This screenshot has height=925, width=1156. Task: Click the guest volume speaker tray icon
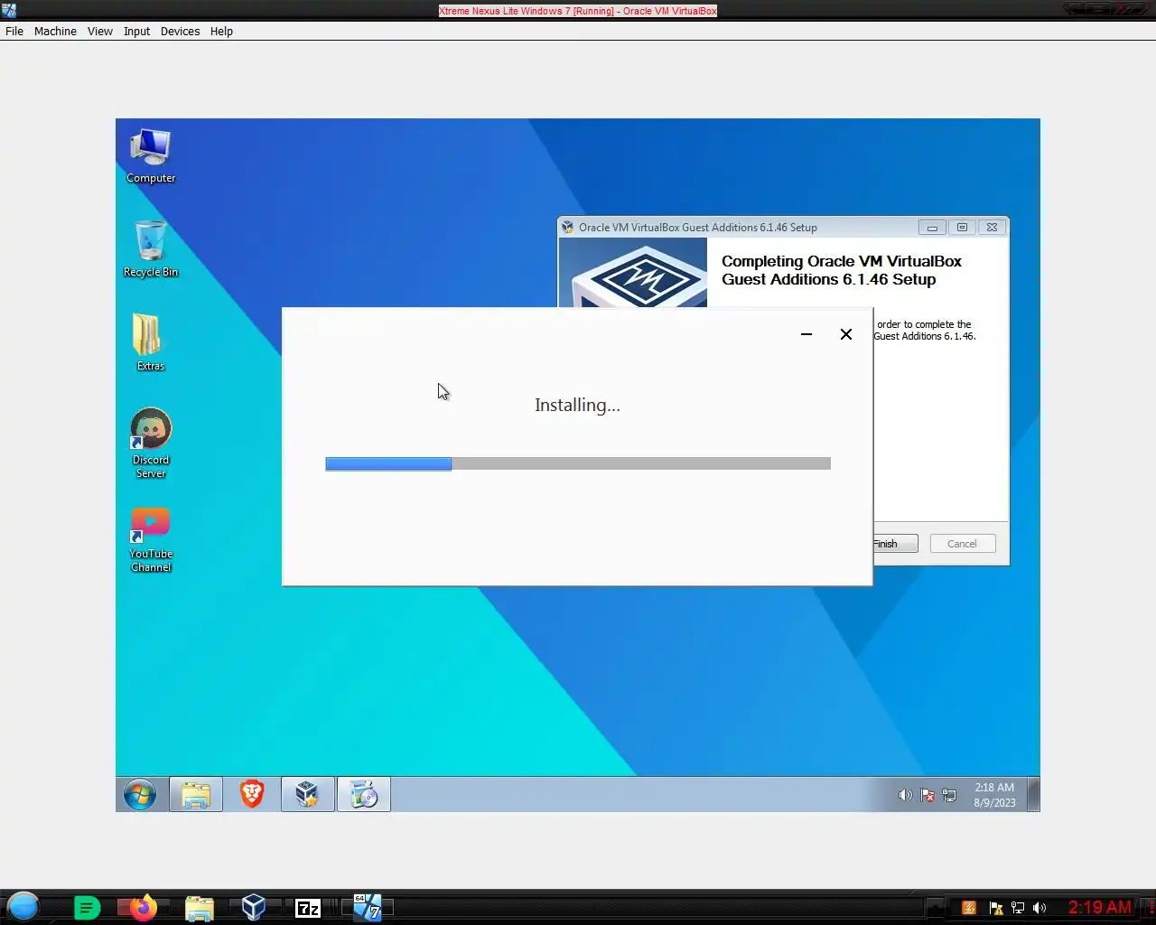coord(905,796)
